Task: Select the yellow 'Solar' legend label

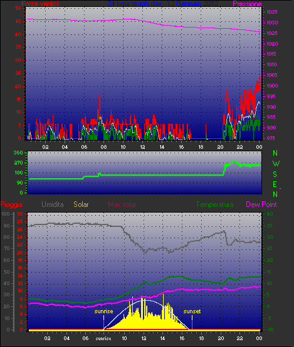Action: tap(81, 204)
